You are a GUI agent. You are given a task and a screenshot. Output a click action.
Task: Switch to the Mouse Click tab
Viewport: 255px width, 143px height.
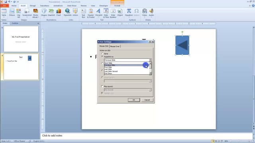104,46
